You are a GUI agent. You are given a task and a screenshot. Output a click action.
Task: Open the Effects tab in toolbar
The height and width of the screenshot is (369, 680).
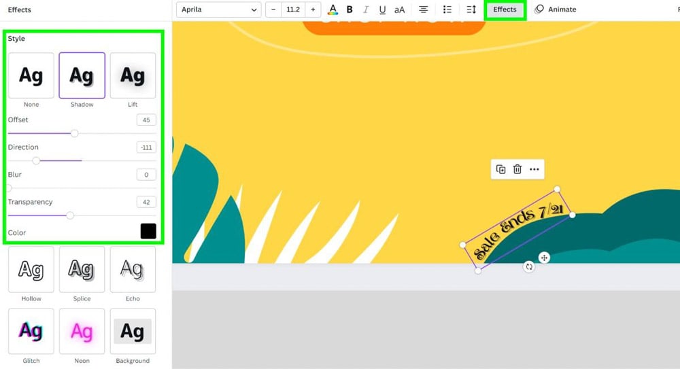click(x=505, y=10)
